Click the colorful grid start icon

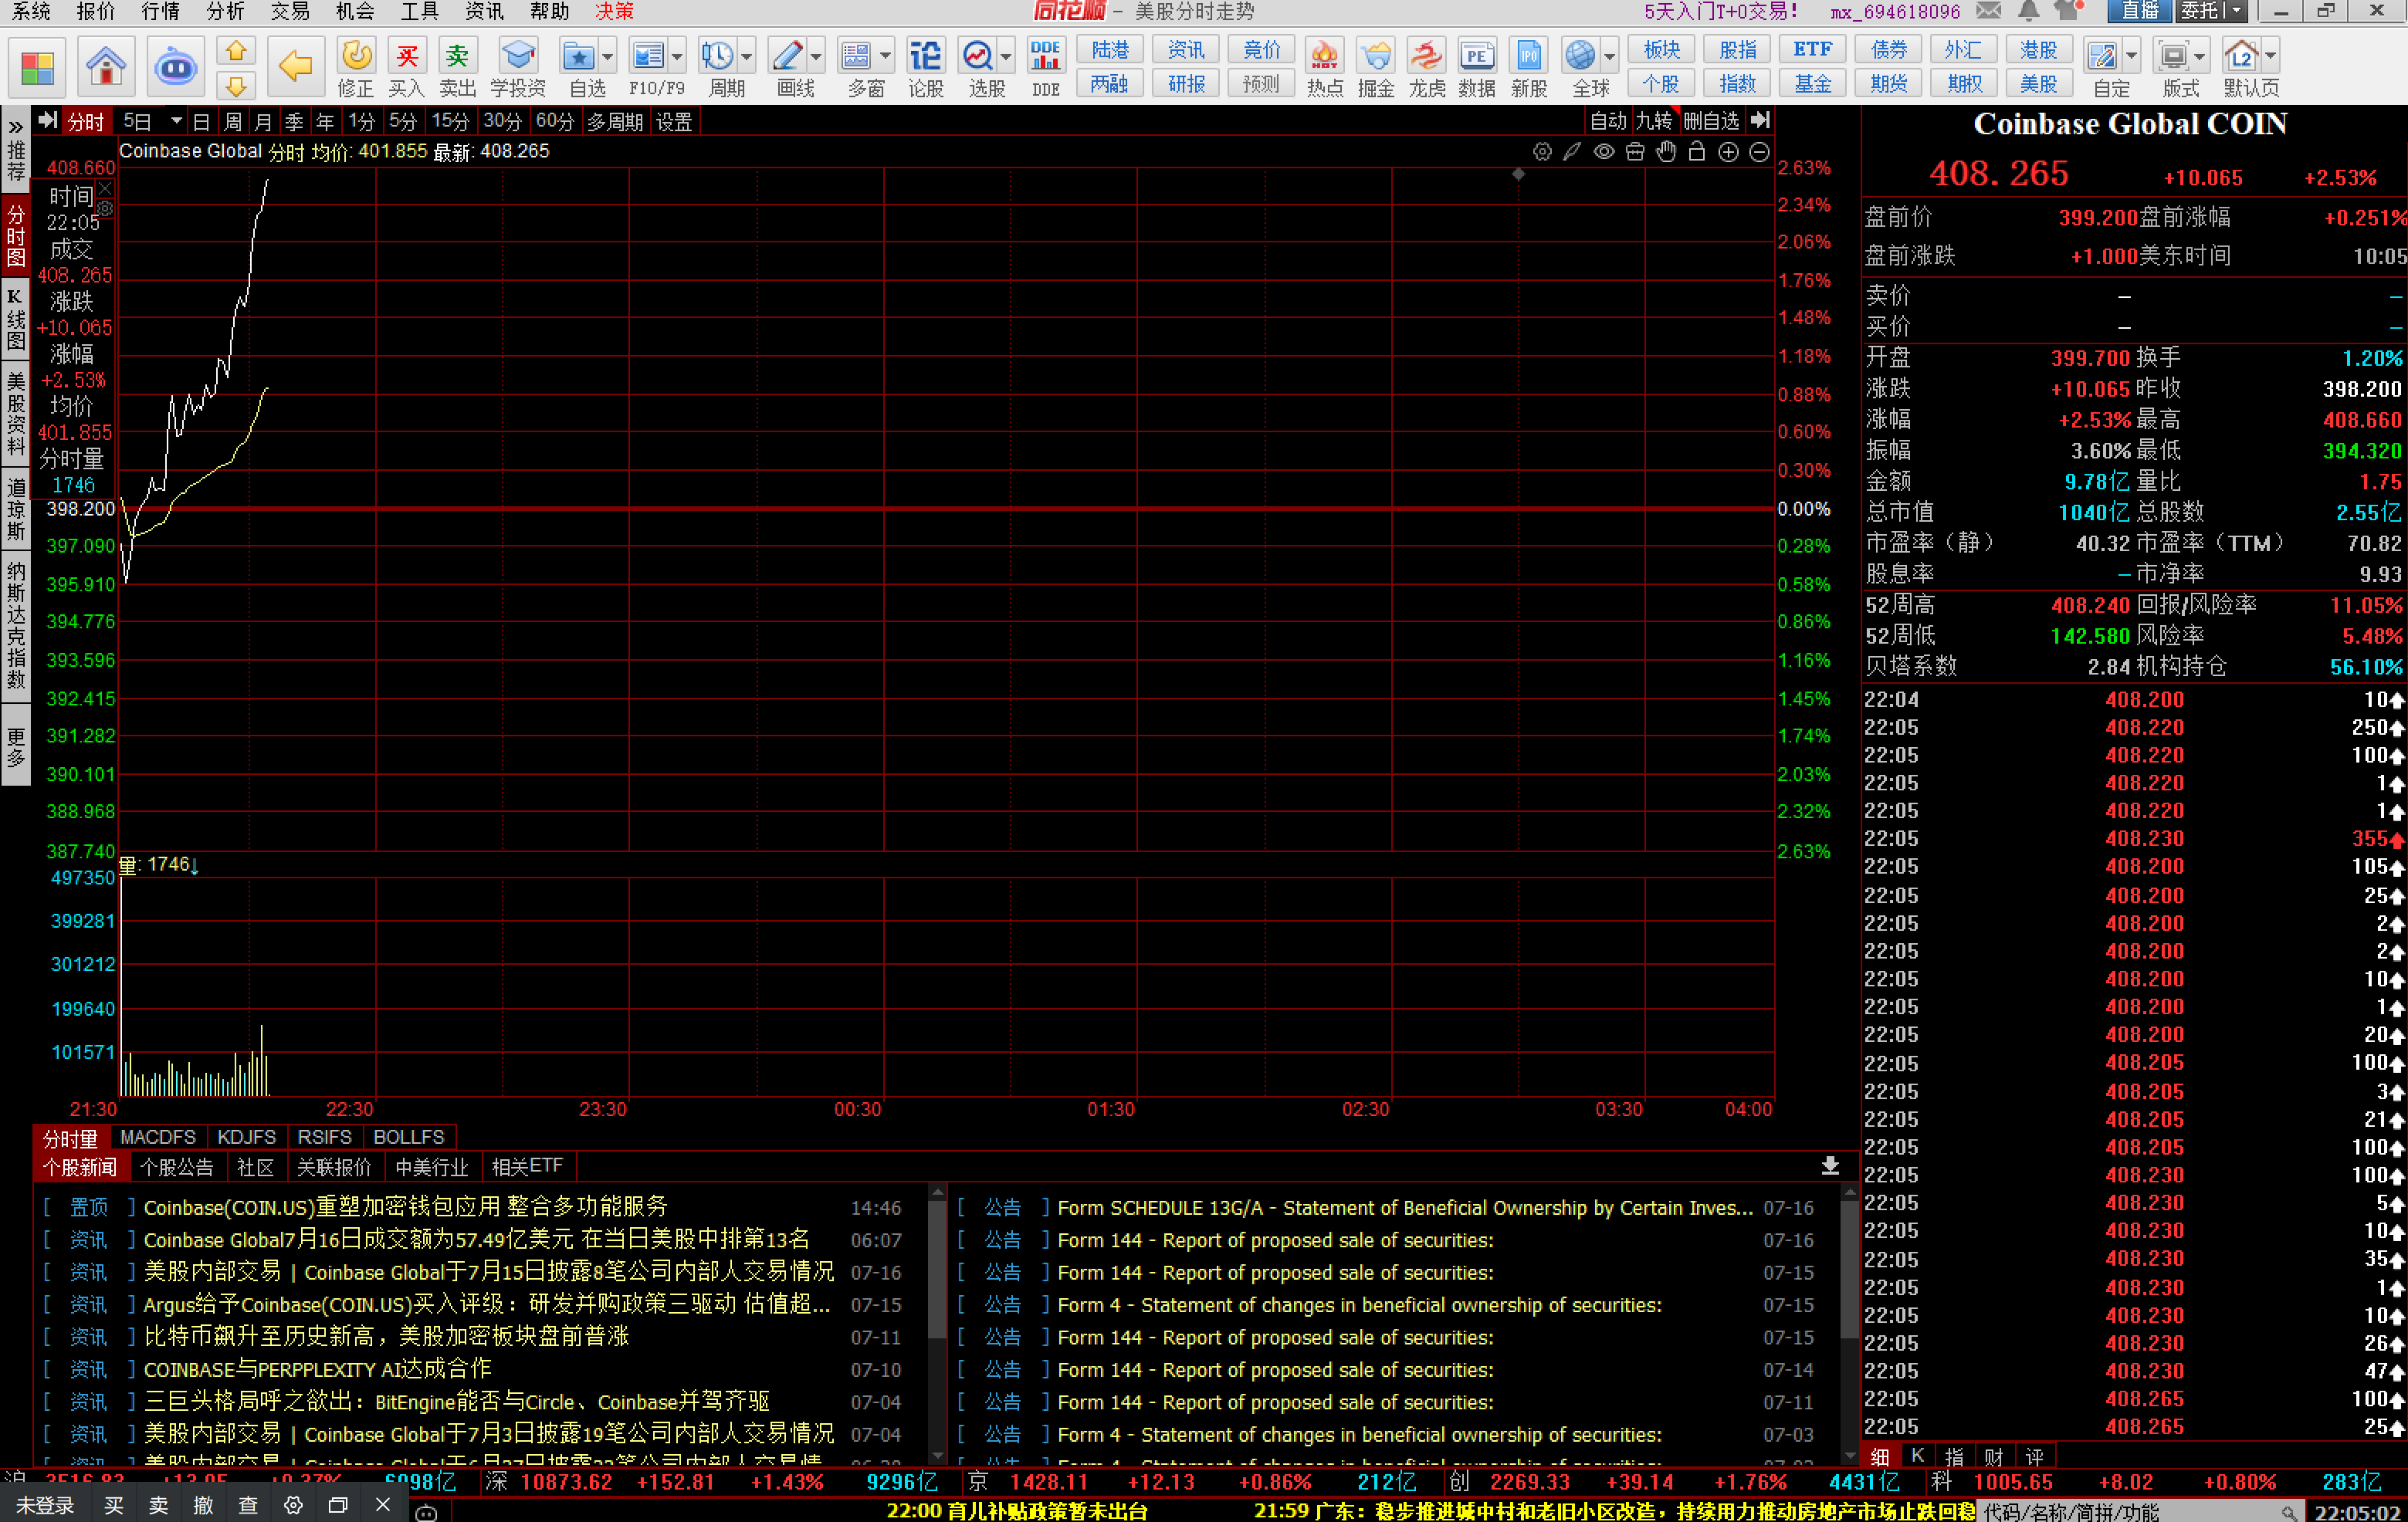pos(37,67)
